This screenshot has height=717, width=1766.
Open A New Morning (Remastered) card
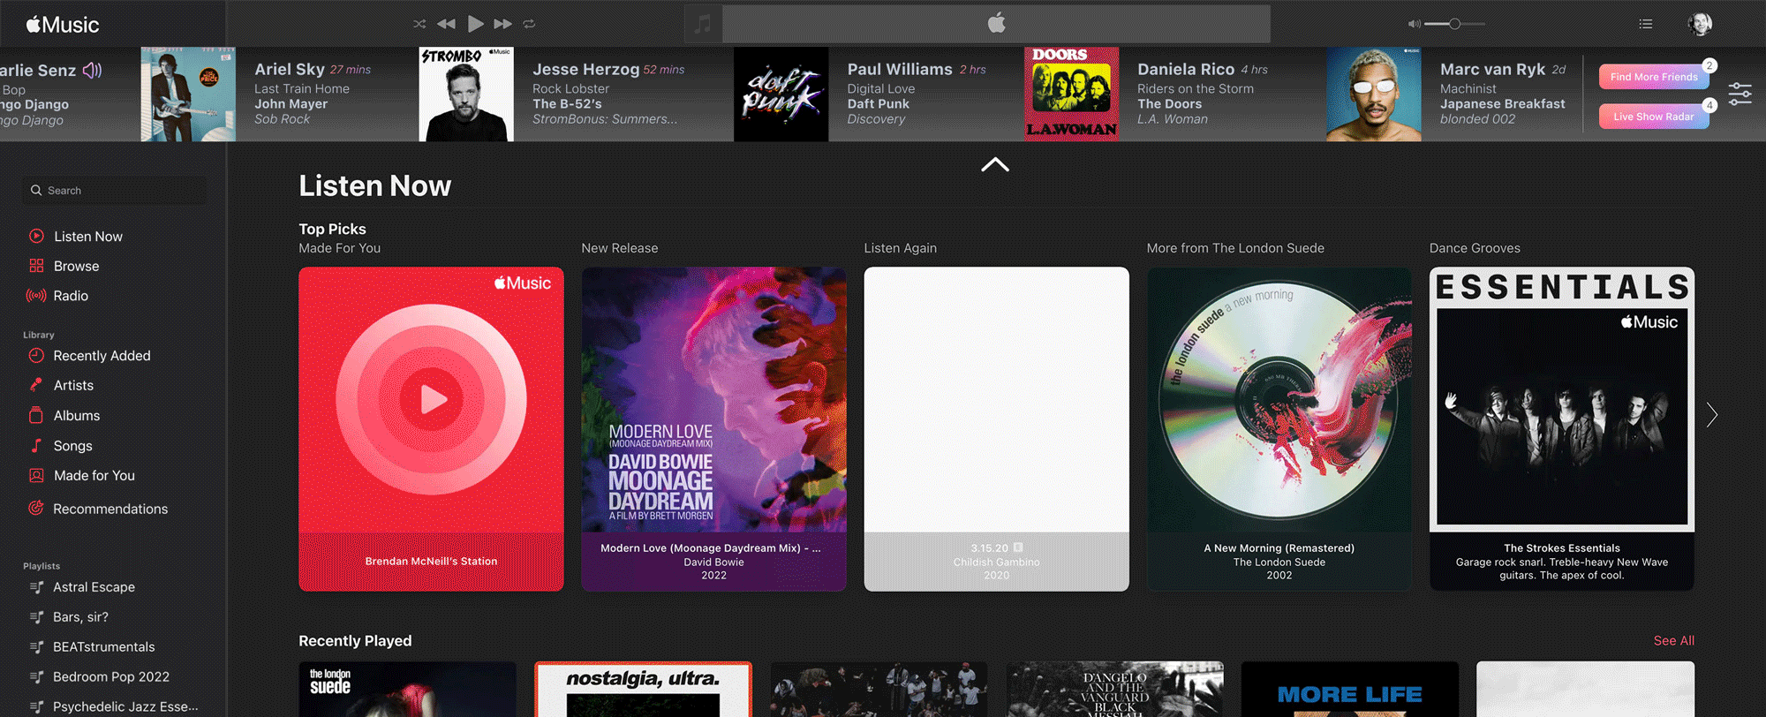click(x=1279, y=429)
